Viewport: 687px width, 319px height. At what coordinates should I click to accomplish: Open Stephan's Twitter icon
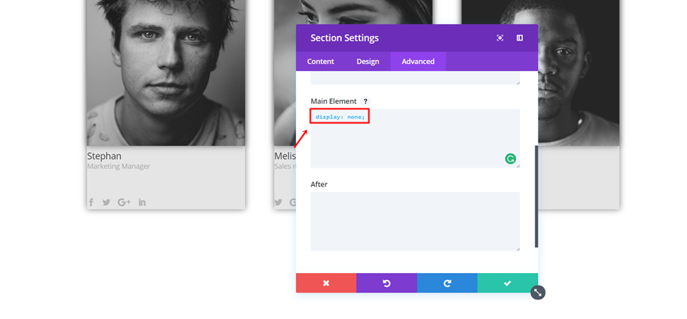click(x=106, y=202)
